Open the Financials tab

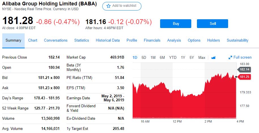click(x=152, y=40)
